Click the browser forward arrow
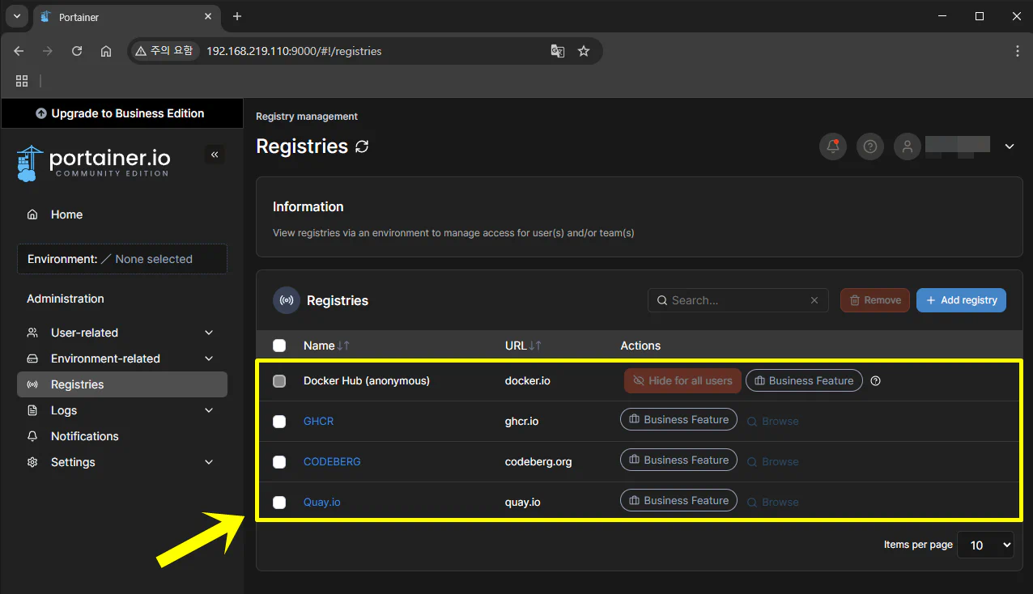The image size is (1033, 594). click(48, 51)
